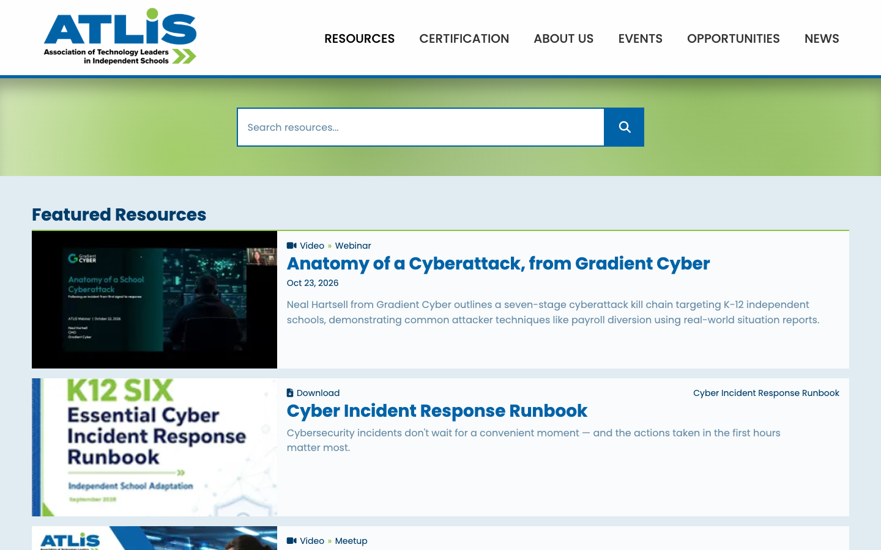Click the Oct 23, 2026 date
The width and height of the screenshot is (881, 550).
pyautogui.click(x=313, y=283)
